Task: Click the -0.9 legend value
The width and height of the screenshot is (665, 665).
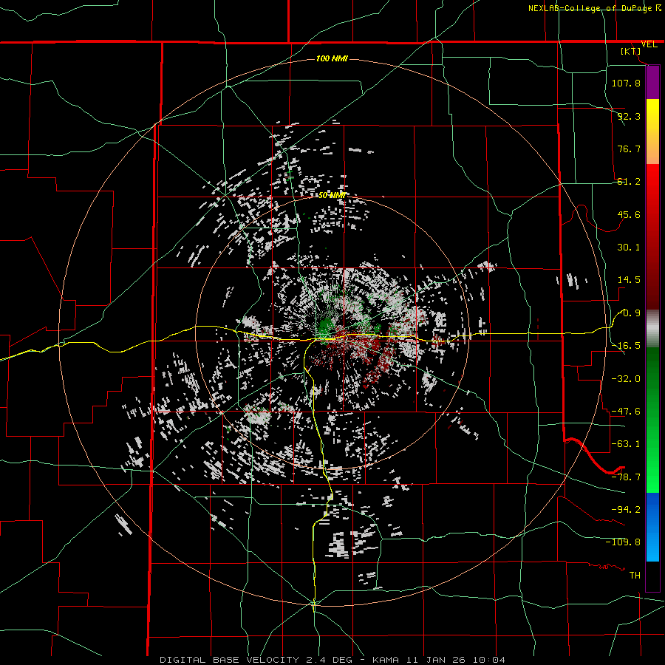Action: click(x=630, y=313)
